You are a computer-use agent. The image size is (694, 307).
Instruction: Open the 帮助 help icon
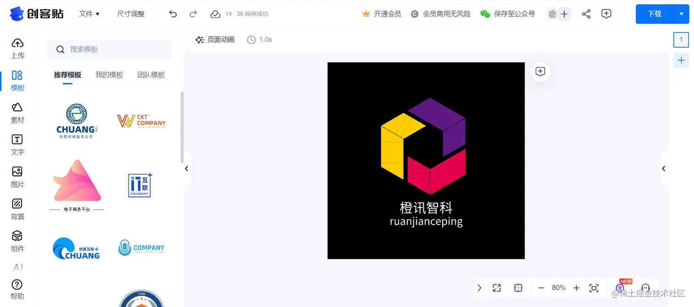click(17, 290)
